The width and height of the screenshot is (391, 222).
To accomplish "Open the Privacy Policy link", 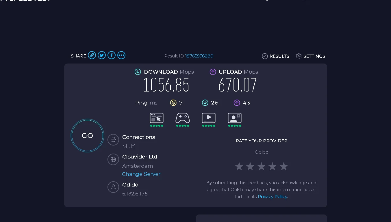I will point(273,197).
